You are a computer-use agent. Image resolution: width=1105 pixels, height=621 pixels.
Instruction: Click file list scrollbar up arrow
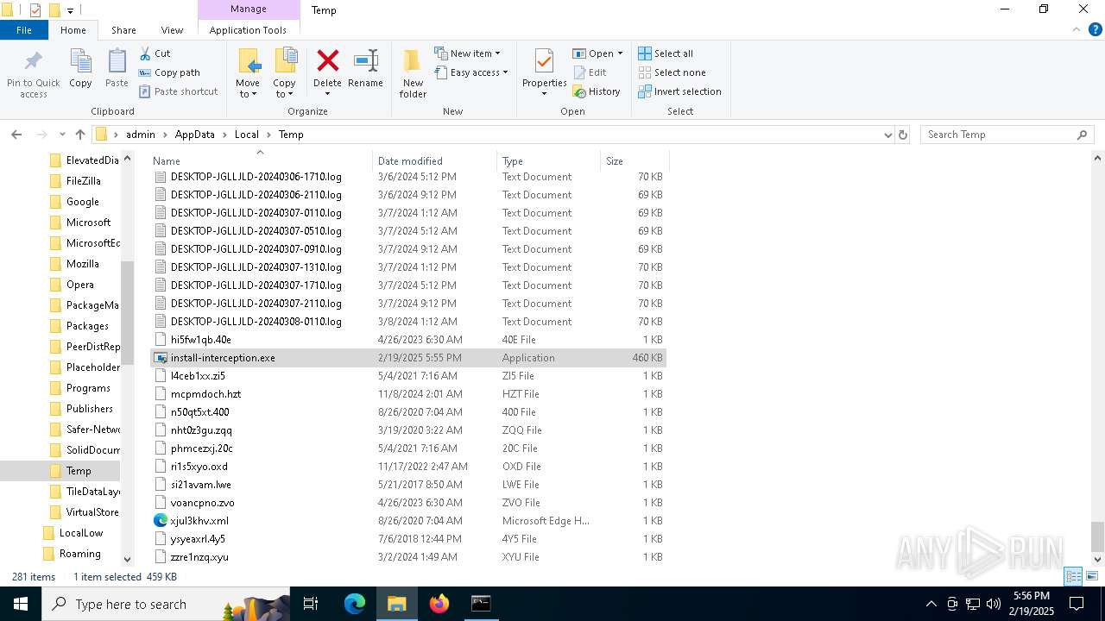(1097, 159)
